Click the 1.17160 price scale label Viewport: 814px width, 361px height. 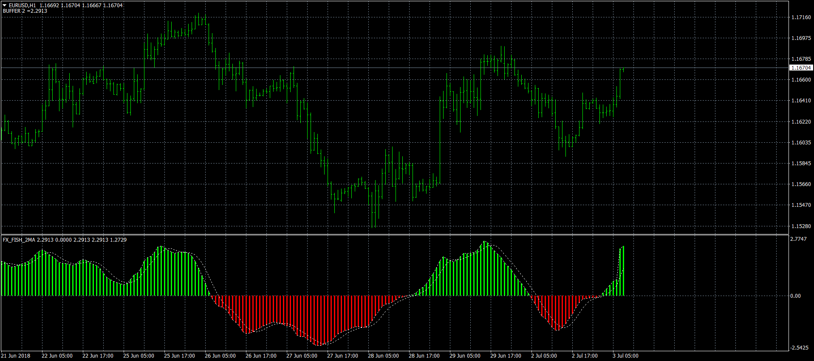point(801,17)
